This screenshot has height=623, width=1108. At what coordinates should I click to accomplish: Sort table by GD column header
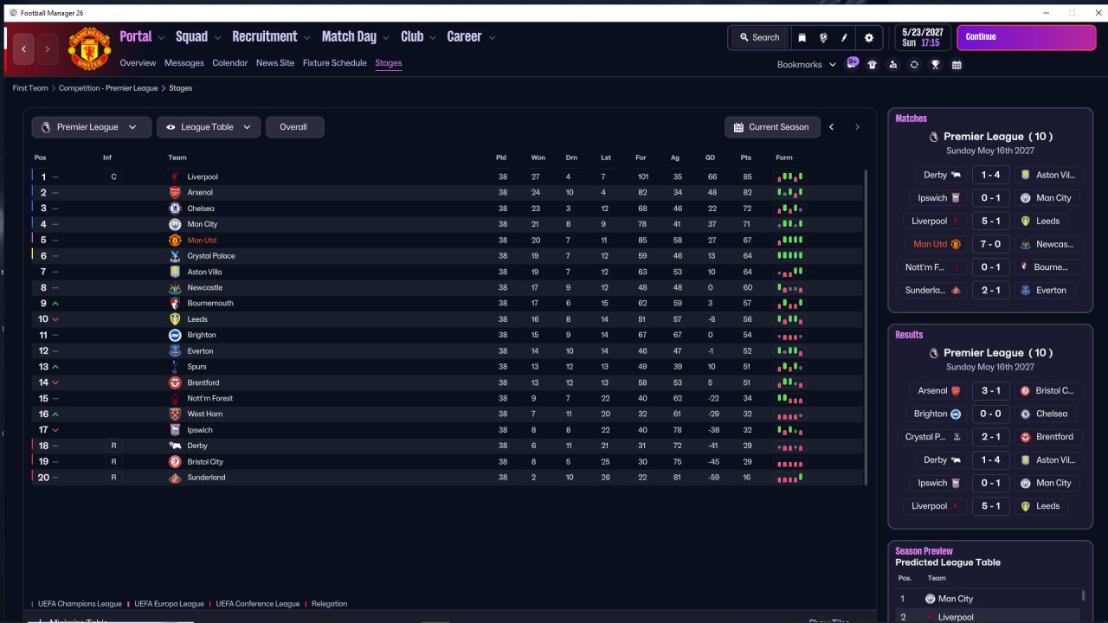pyautogui.click(x=710, y=157)
